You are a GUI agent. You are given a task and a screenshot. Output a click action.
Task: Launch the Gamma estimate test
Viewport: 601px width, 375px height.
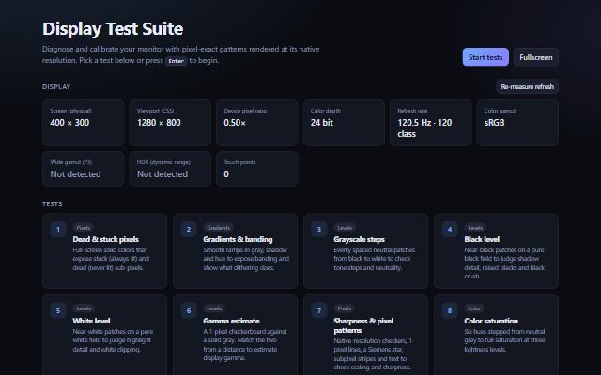point(235,335)
